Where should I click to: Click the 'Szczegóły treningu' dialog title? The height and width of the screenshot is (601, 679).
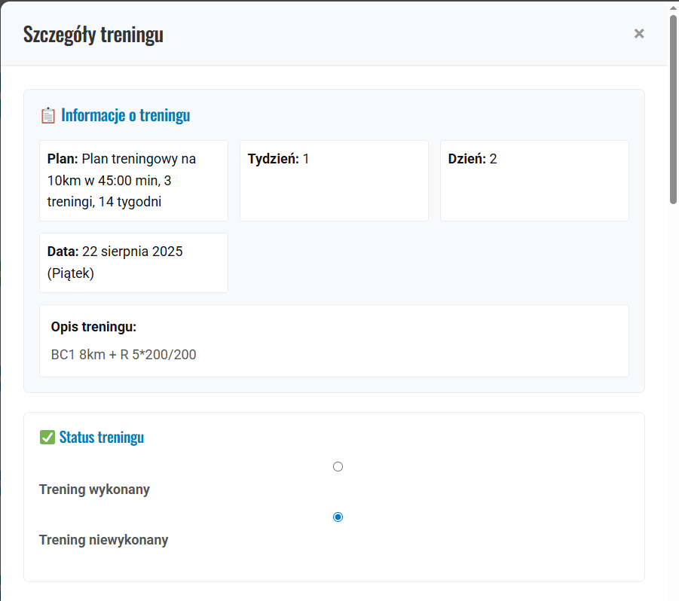tap(93, 35)
